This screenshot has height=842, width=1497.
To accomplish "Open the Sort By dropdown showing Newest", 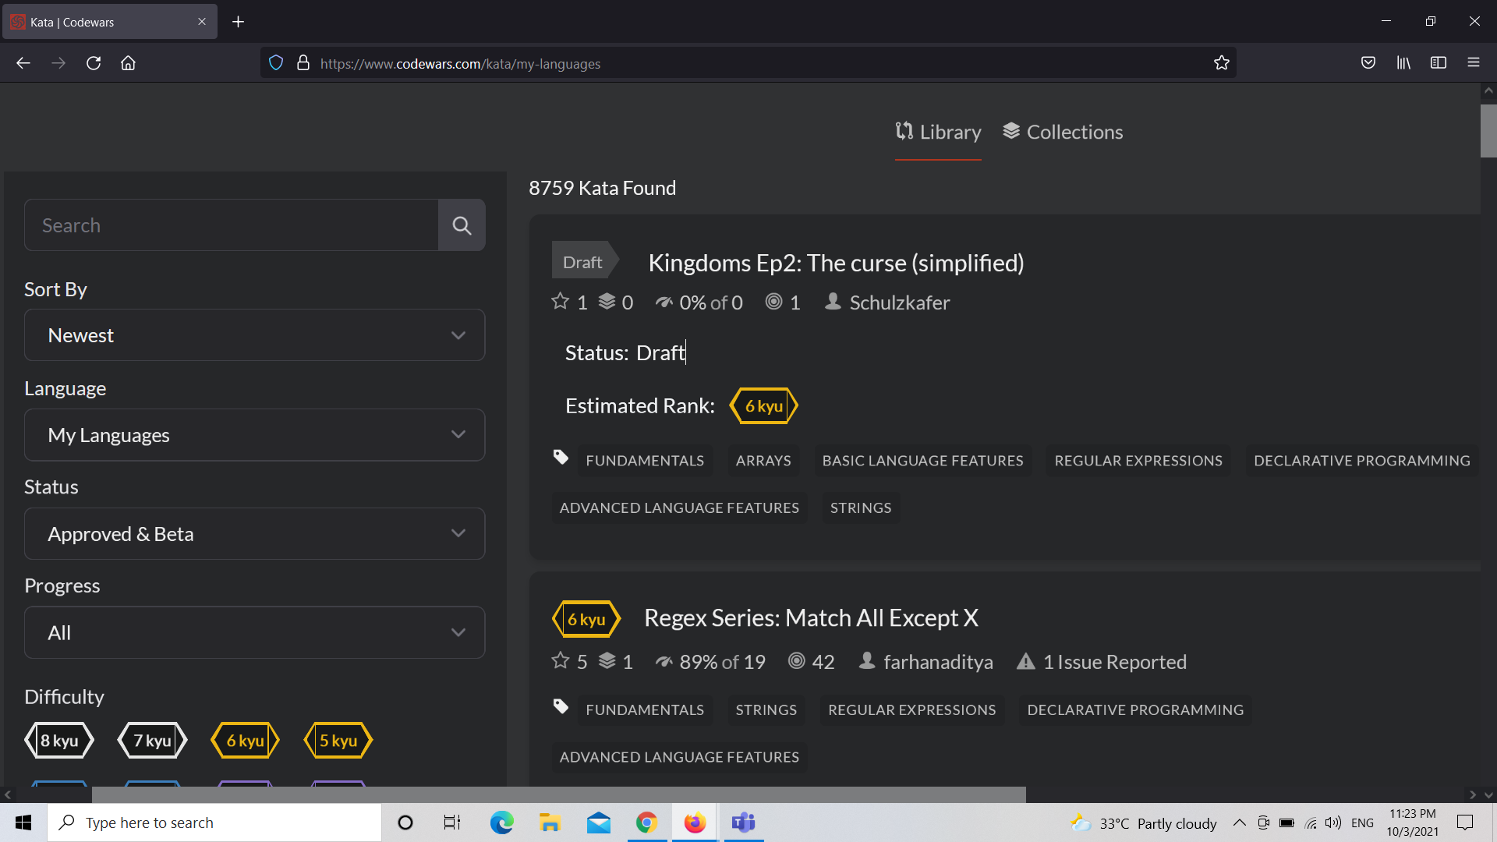I will coord(254,335).
